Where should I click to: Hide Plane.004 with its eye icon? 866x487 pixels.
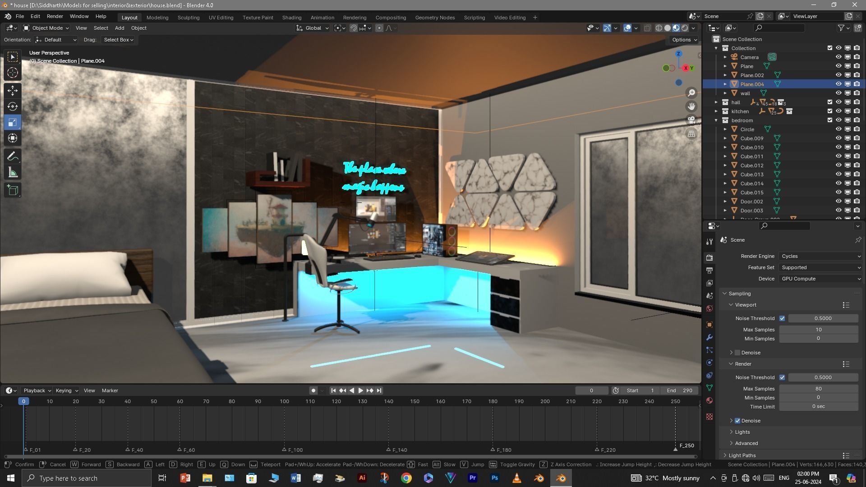pyautogui.click(x=838, y=84)
